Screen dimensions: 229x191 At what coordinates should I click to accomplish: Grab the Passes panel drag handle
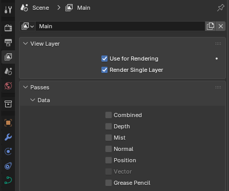(218, 87)
